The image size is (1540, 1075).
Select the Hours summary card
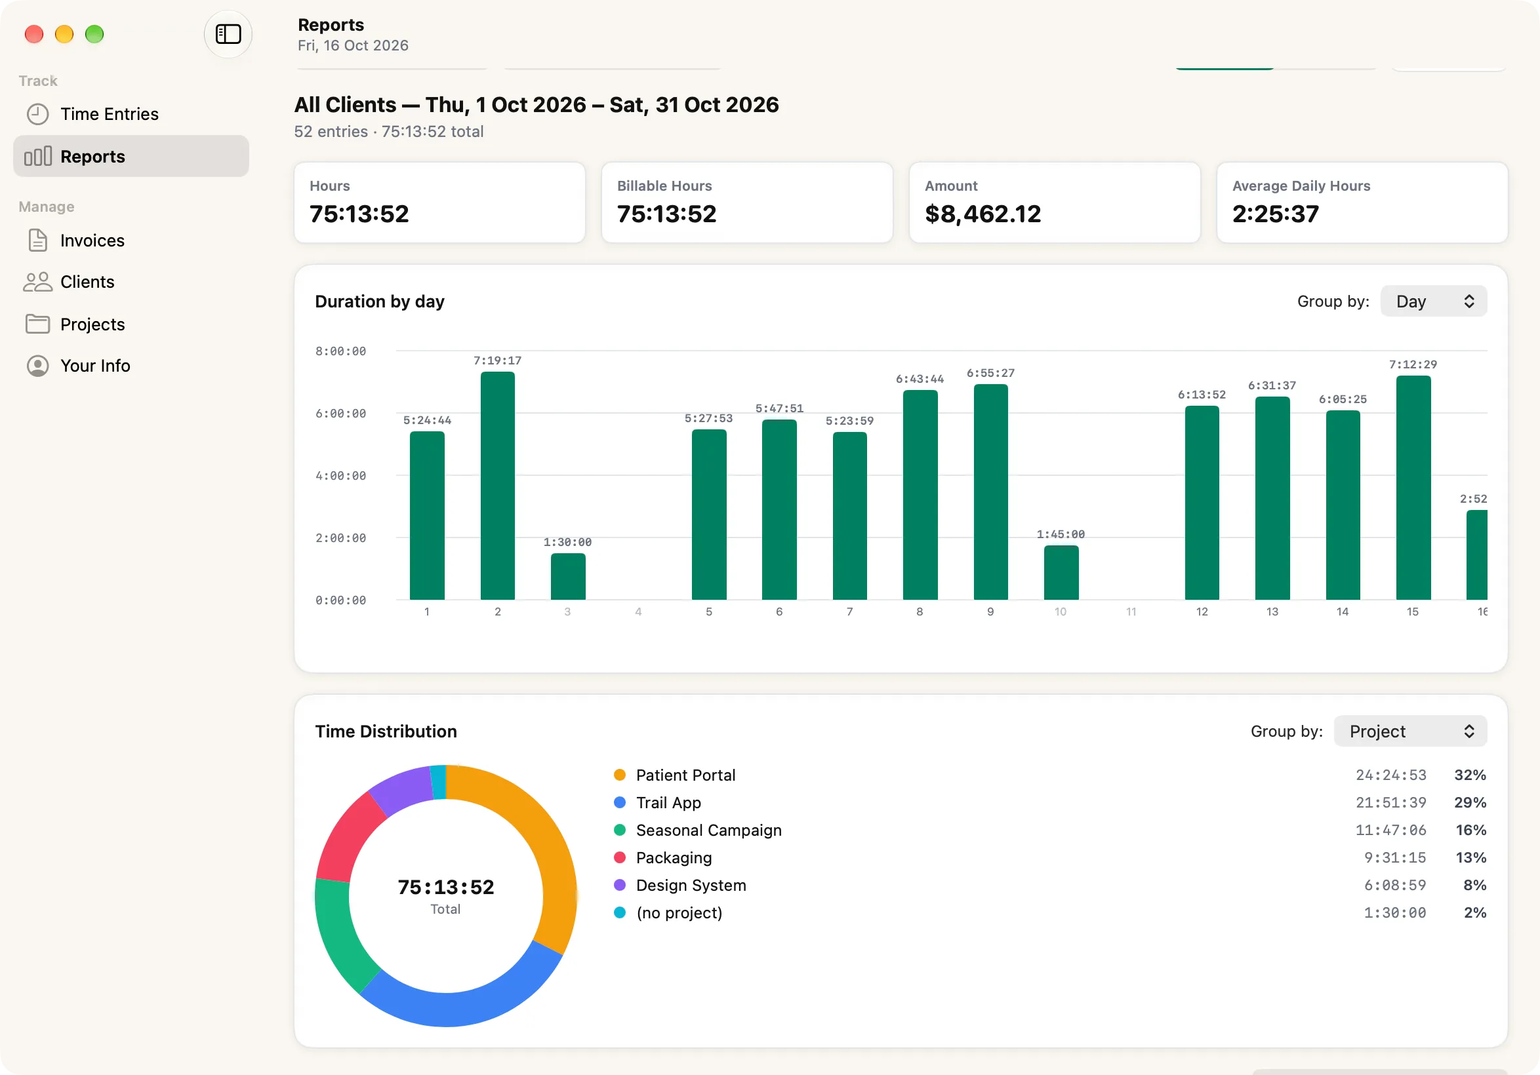439,203
